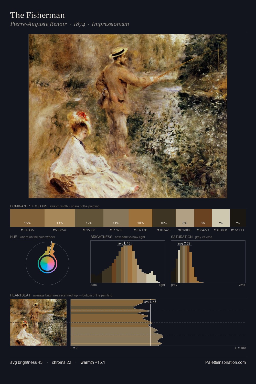Click the caption 'where on the color wheel'

click(x=37, y=237)
